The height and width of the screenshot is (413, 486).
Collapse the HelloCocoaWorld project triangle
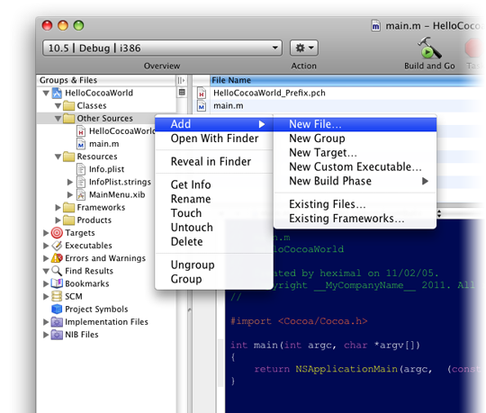(x=46, y=93)
